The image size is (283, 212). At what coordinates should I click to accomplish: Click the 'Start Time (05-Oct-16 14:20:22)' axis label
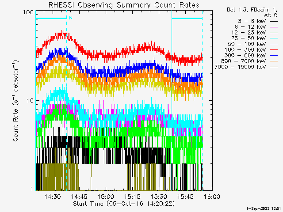click(124, 204)
